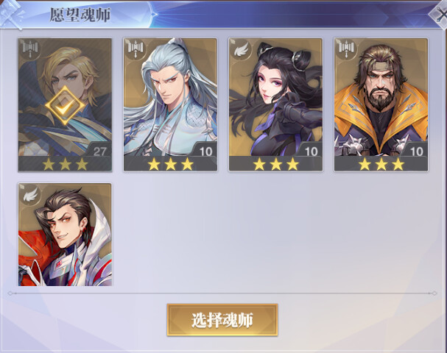Click the level 10 badge on bearded hero
This screenshot has width=447, height=353.
point(415,151)
